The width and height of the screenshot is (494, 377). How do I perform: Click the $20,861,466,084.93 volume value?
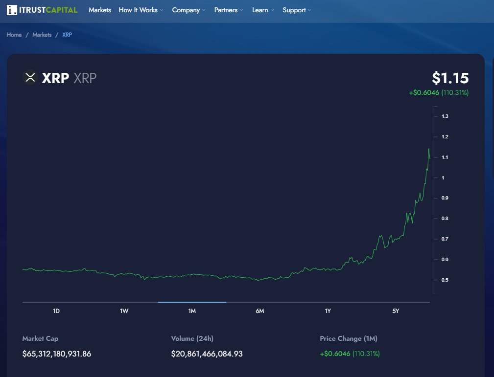point(207,354)
